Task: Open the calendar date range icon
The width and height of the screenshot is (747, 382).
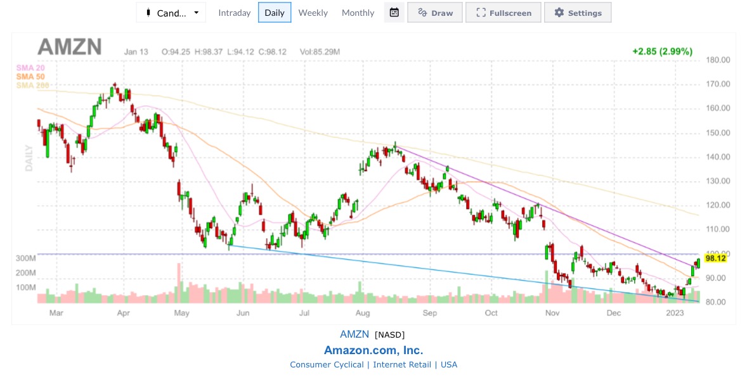Action: (x=394, y=13)
